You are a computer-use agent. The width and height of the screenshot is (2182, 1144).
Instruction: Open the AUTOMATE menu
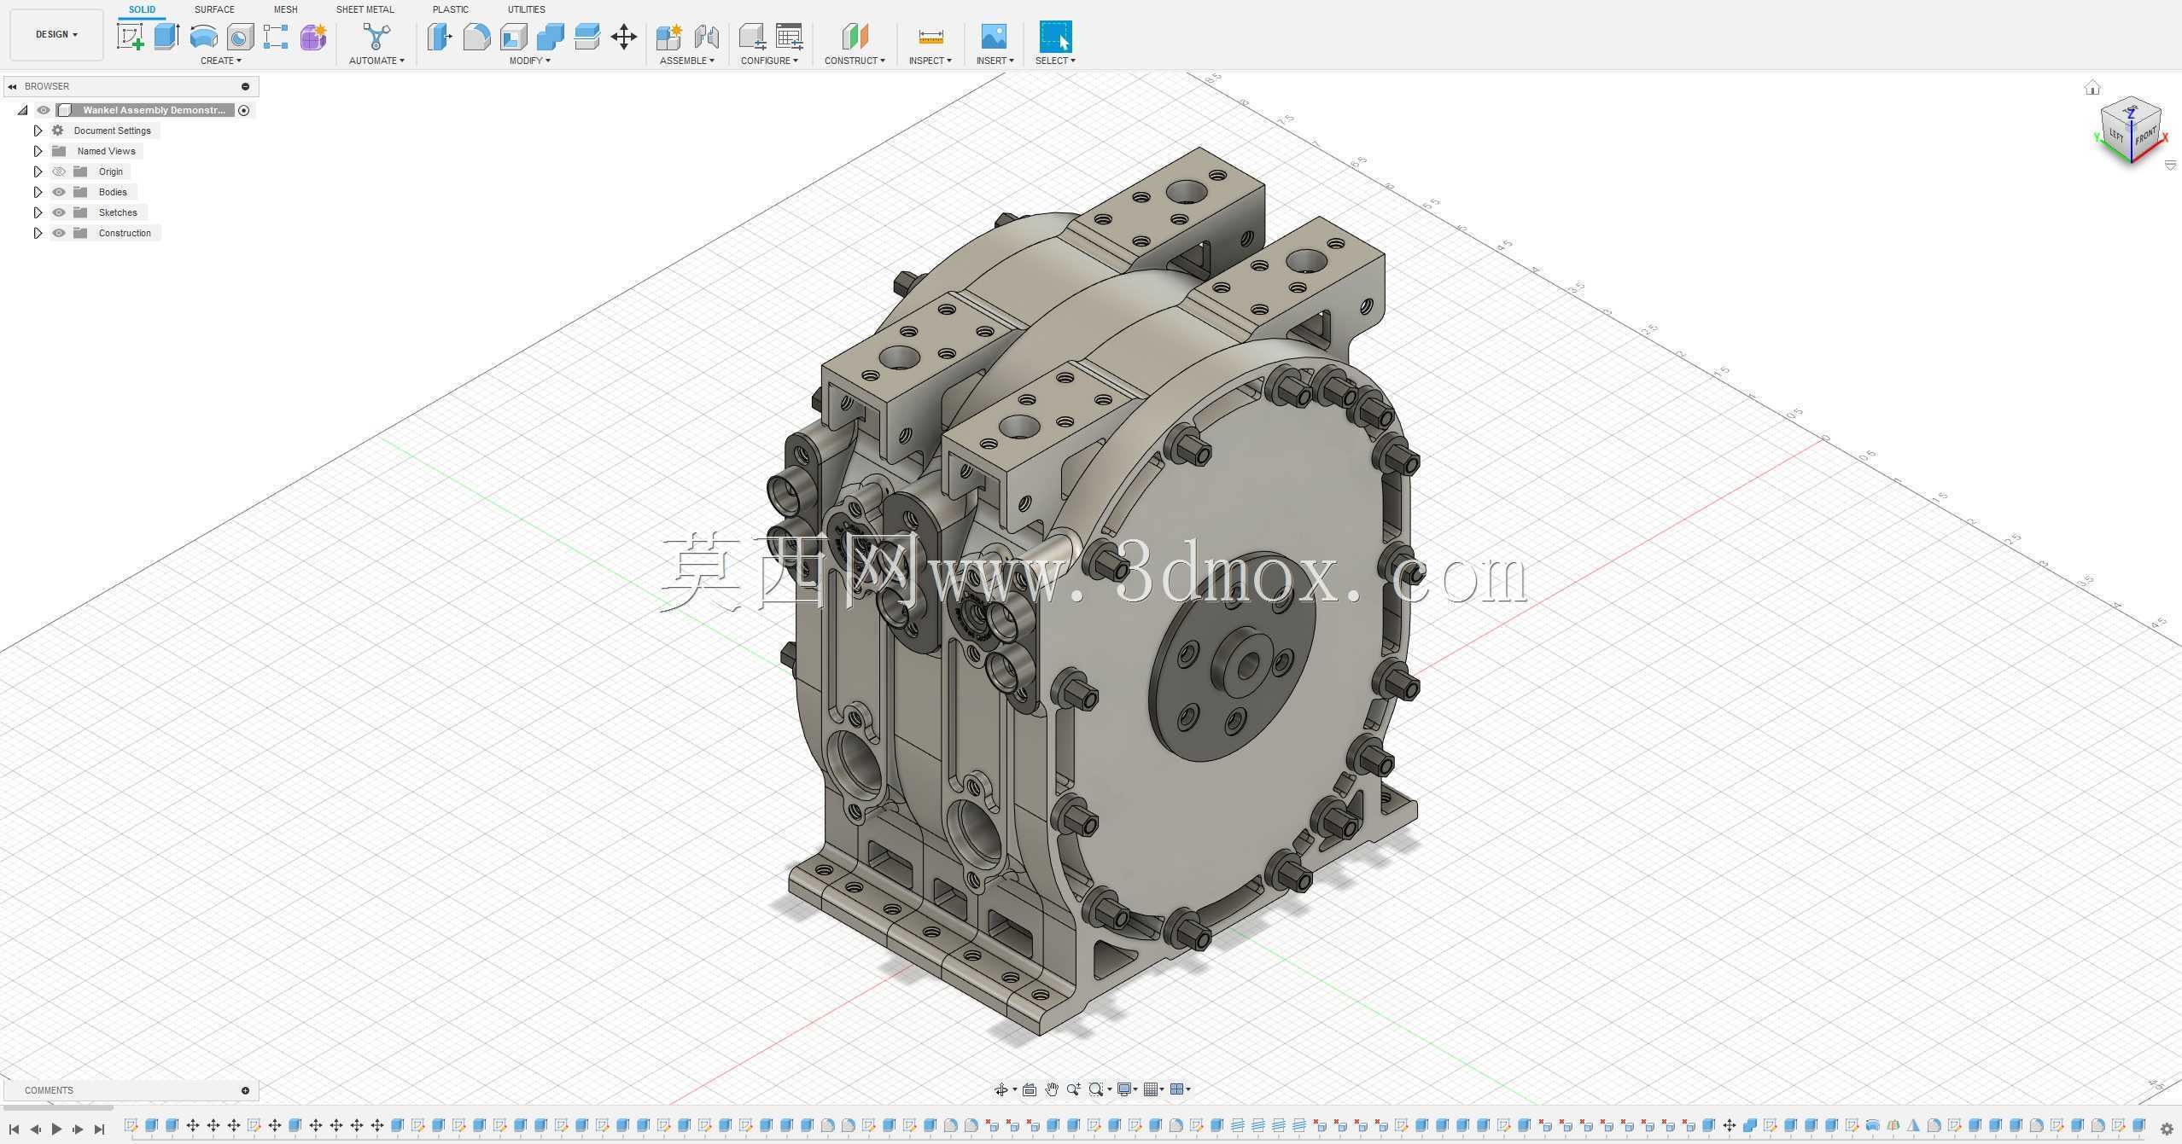point(376,61)
